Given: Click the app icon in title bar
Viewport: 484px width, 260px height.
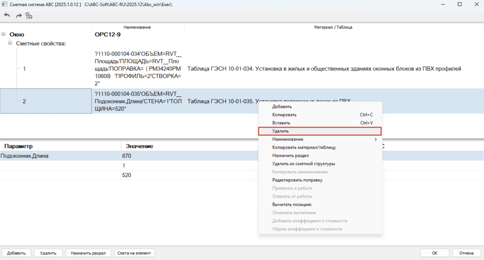Looking at the screenshot, I should (x=4, y=4).
